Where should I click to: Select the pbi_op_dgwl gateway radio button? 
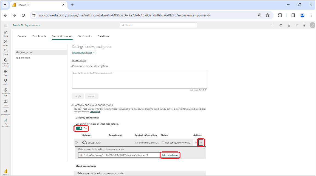click(76, 143)
